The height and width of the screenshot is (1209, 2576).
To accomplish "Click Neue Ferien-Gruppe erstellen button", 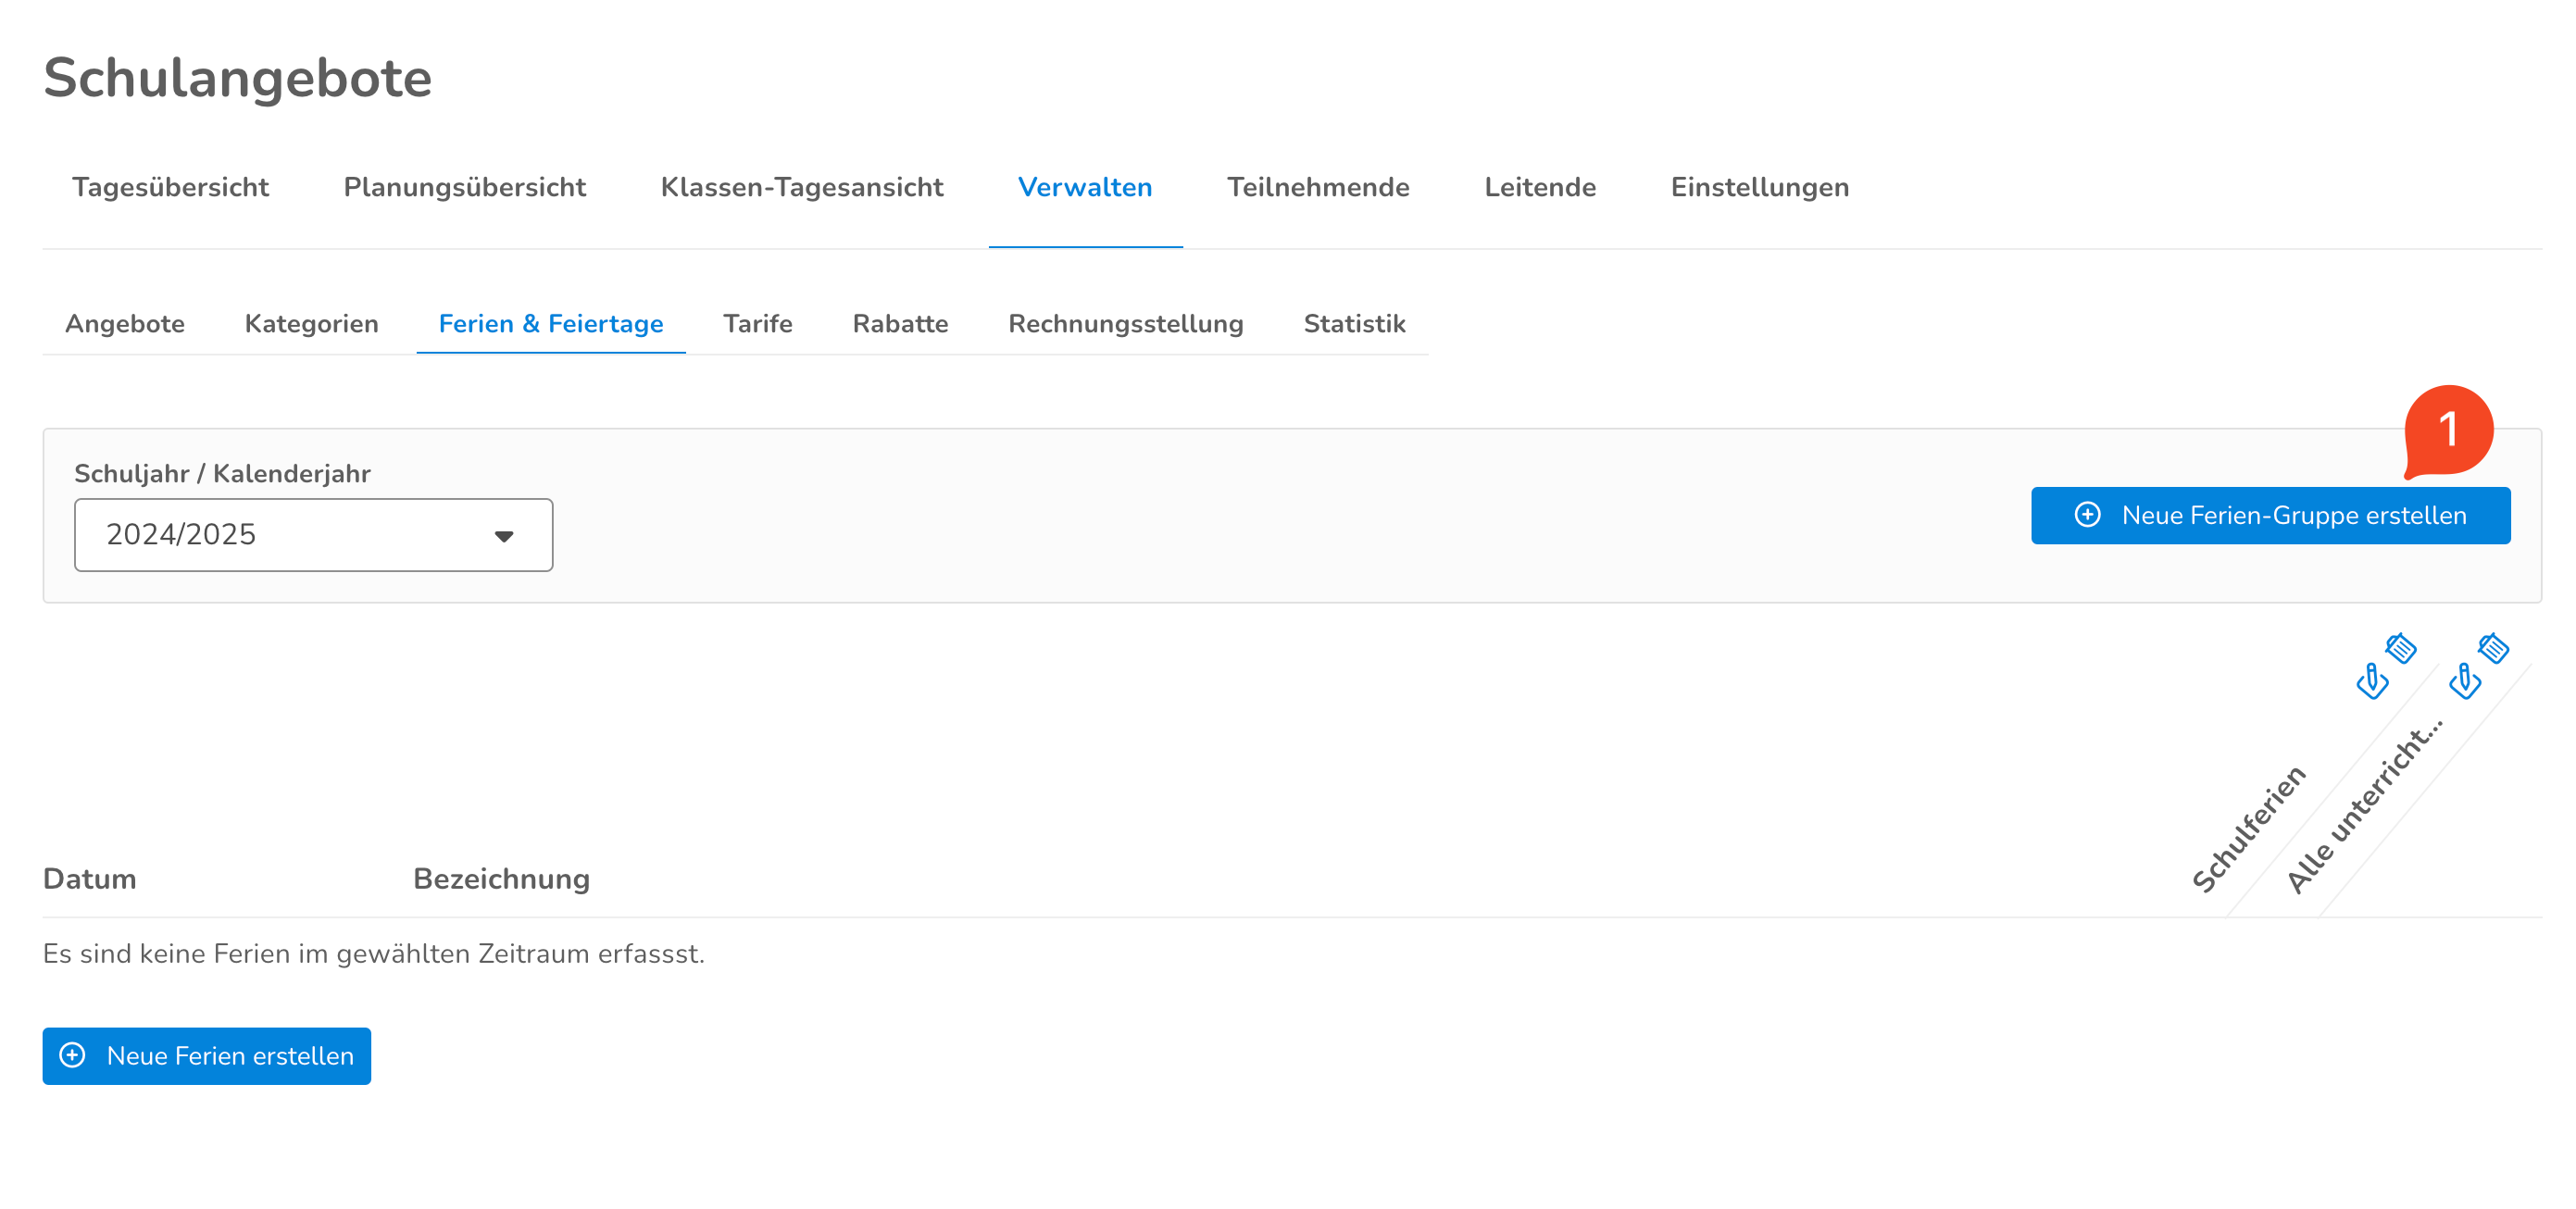I will [2270, 515].
